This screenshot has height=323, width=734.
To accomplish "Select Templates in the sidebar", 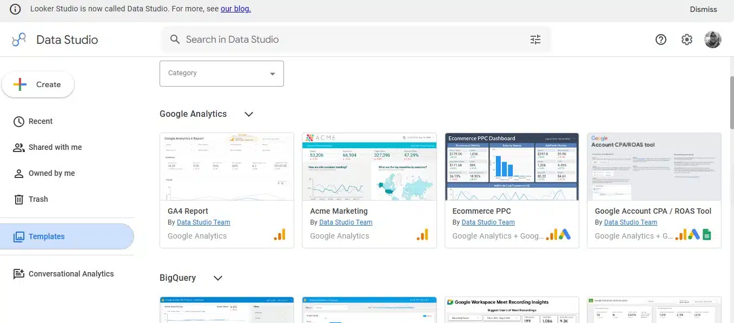I will (x=68, y=236).
